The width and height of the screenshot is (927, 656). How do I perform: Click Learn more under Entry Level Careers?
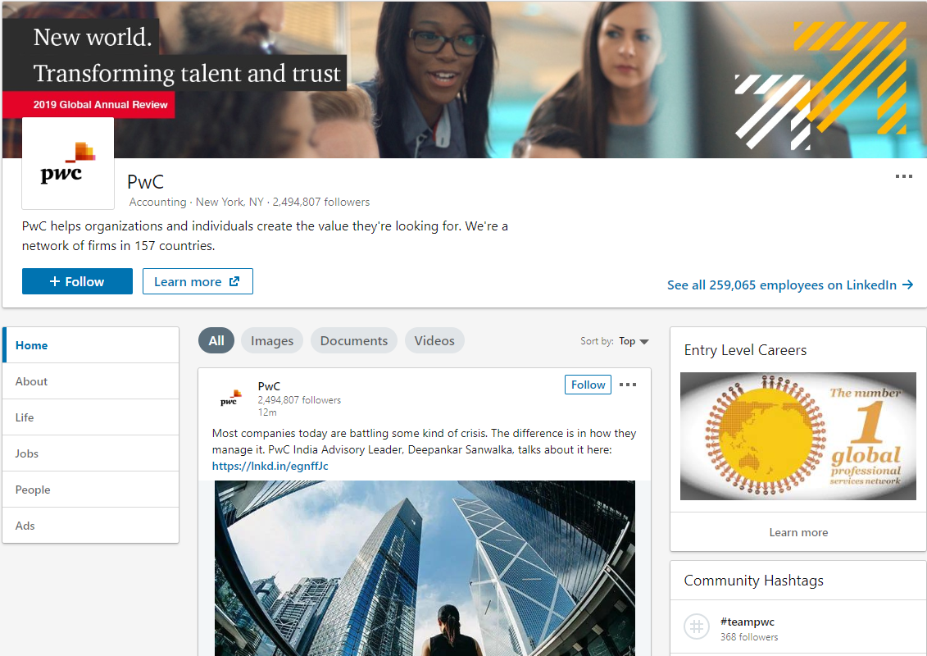pyautogui.click(x=798, y=532)
